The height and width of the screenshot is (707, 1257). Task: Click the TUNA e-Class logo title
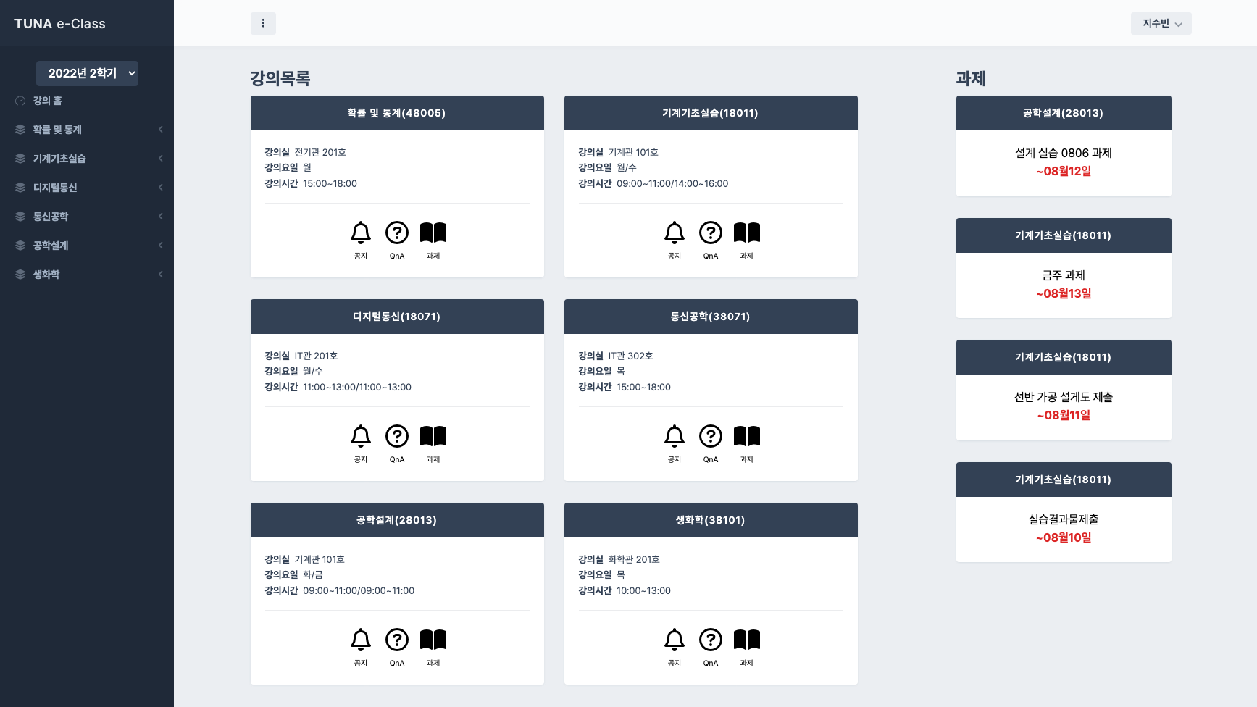point(60,24)
